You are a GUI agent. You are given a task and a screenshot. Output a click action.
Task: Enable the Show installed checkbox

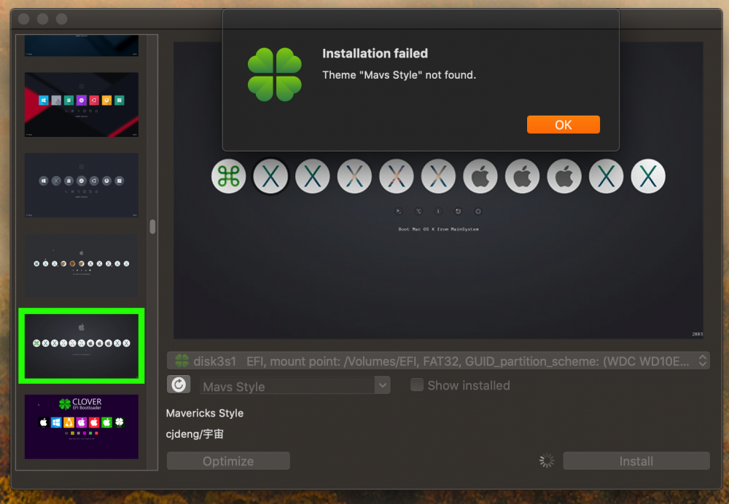[416, 385]
